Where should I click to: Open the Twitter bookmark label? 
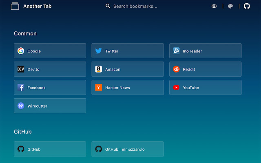tap(112, 51)
